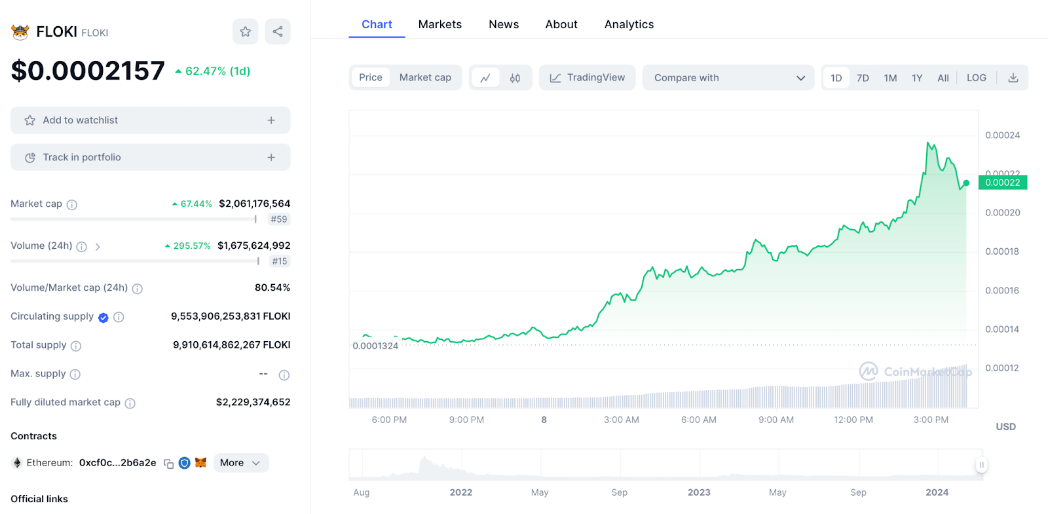Click the timeline range slider right handle
This screenshot has width=1048, height=514.
click(982, 465)
